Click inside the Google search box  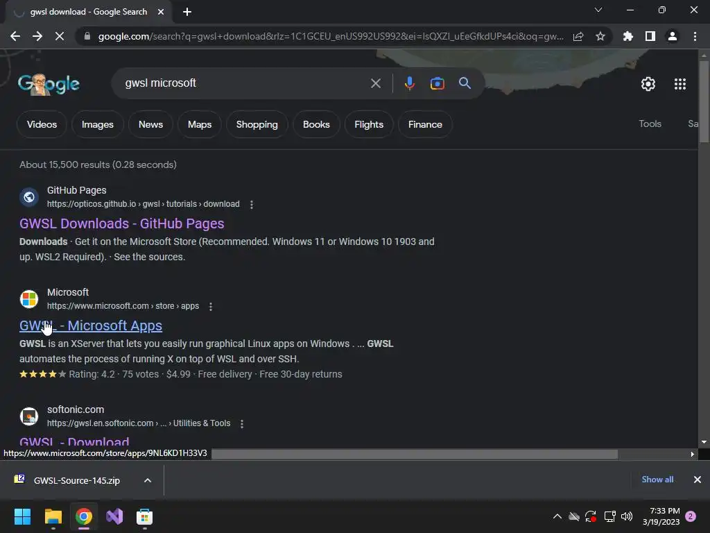pos(245,83)
